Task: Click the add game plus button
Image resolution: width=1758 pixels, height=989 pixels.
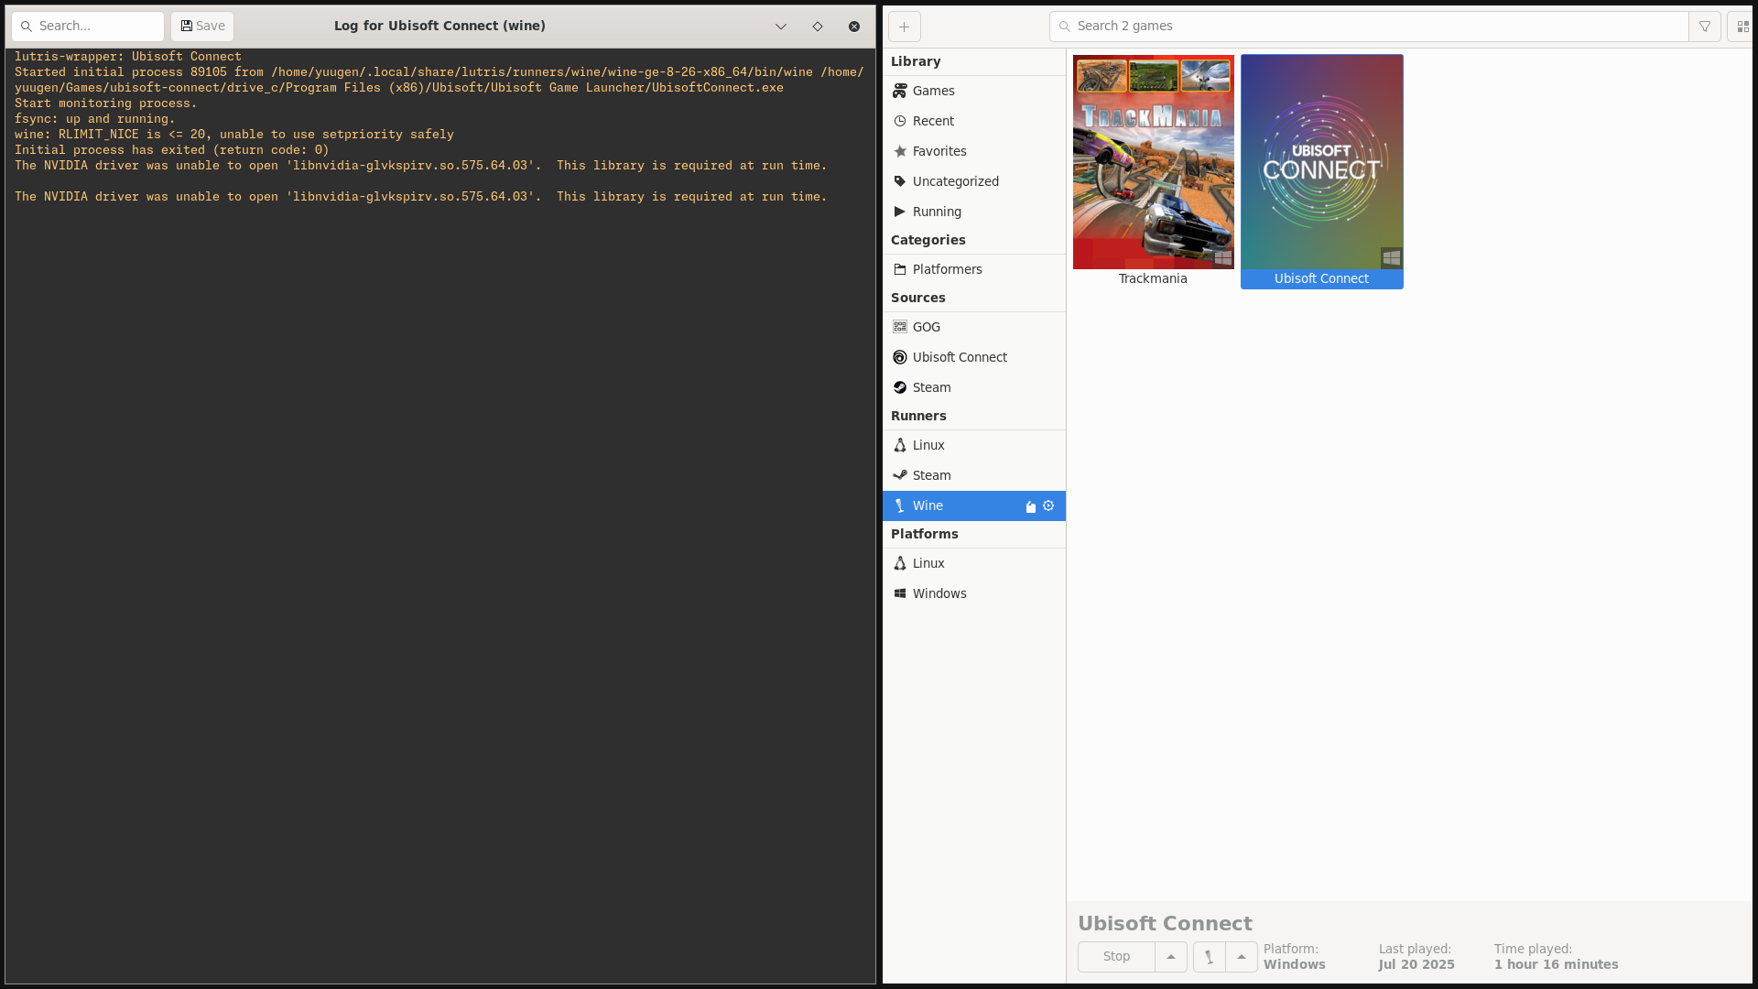Action: tap(904, 27)
